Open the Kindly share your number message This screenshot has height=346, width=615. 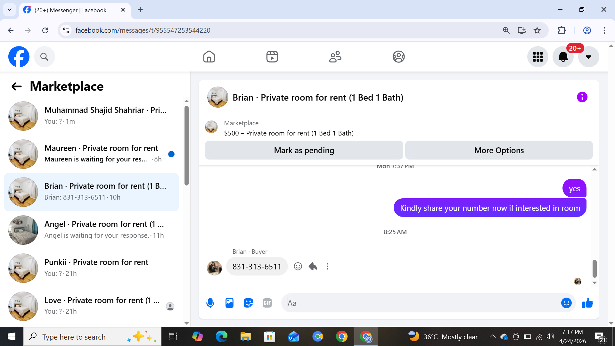(490, 208)
